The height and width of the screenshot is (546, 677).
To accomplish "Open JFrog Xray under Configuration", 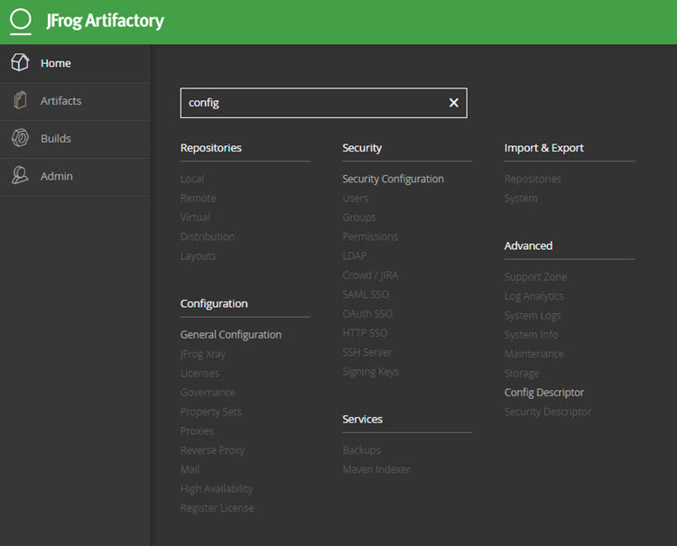I will tap(203, 354).
